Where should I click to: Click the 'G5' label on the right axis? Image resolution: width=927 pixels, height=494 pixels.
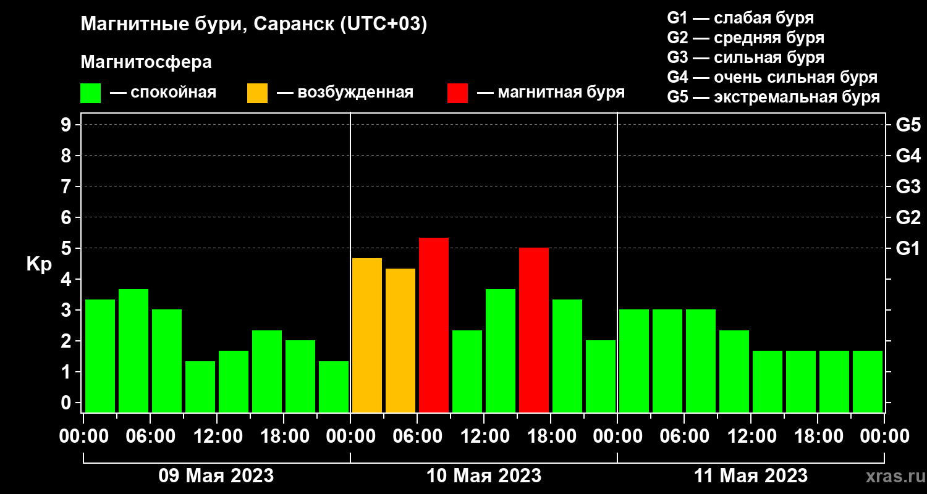908,125
